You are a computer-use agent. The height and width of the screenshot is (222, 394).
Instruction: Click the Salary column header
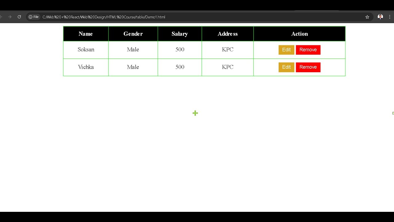pos(180,34)
